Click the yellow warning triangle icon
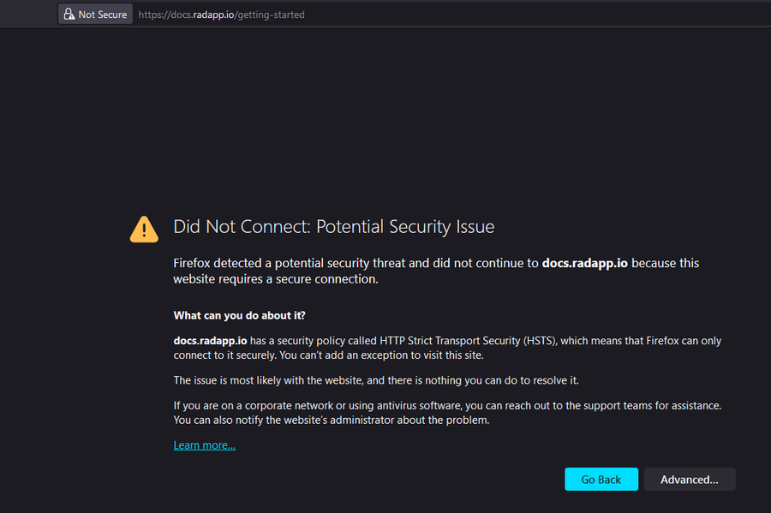 point(143,229)
